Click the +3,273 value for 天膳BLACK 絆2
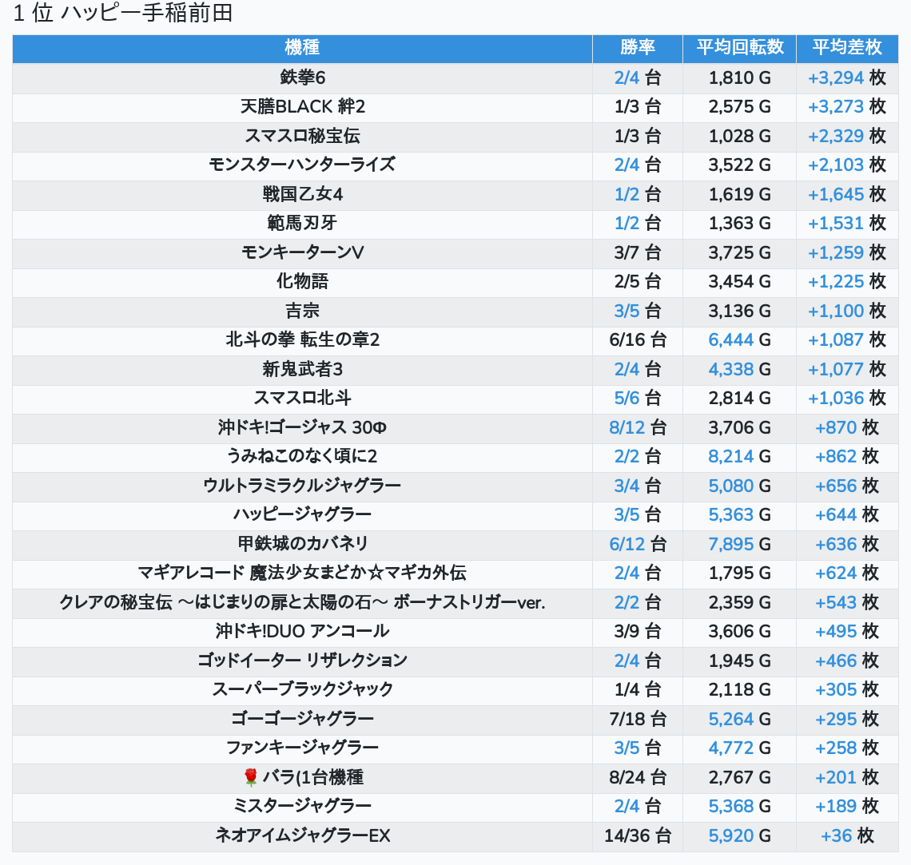The image size is (911, 865). 836,106
